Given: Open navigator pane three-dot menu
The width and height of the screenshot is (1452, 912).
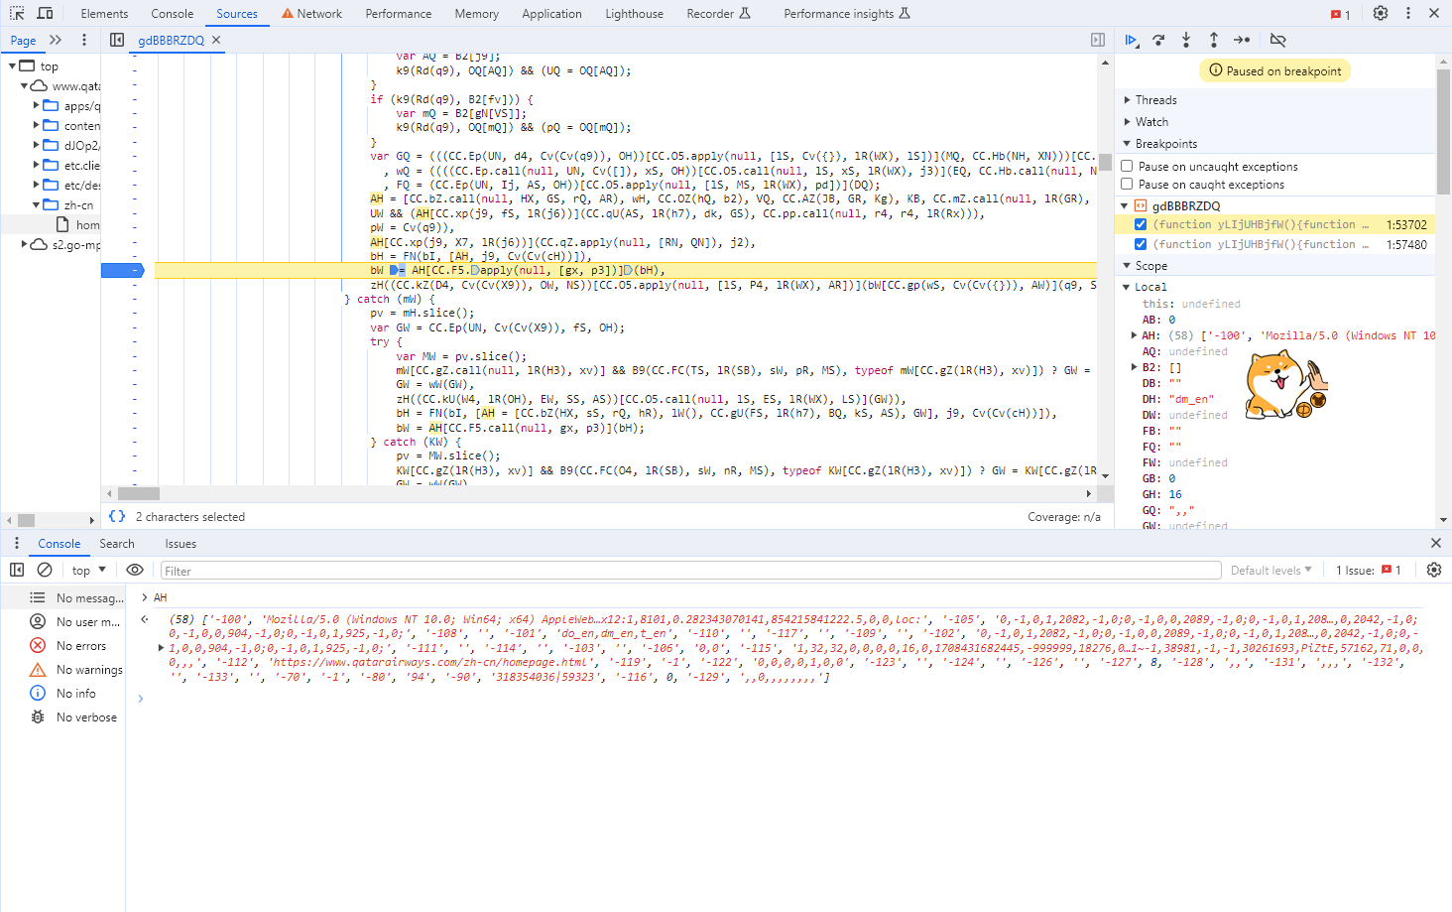Looking at the screenshot, I should (84, 40).
